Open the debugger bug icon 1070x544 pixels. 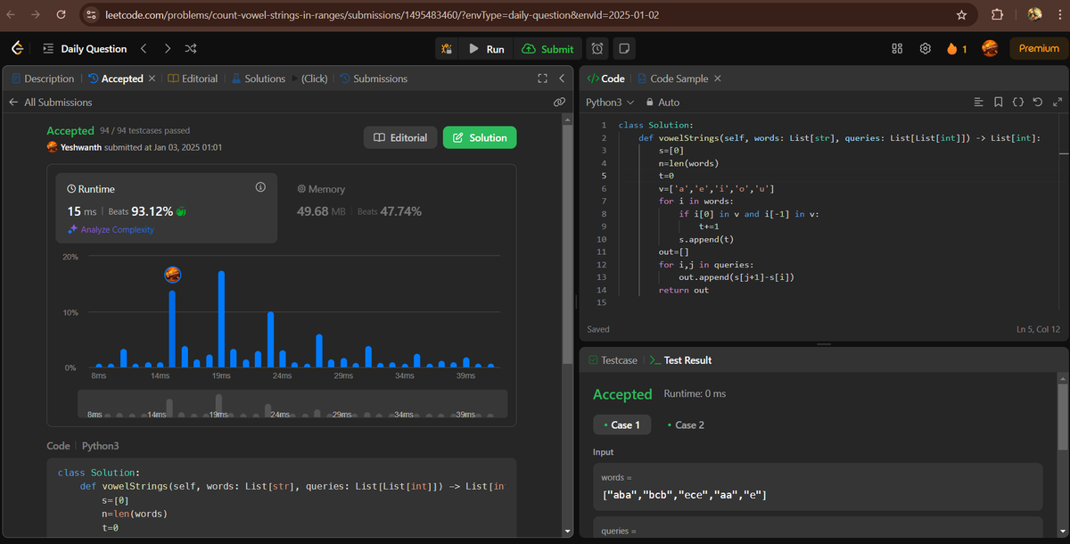tap(447, 48)
